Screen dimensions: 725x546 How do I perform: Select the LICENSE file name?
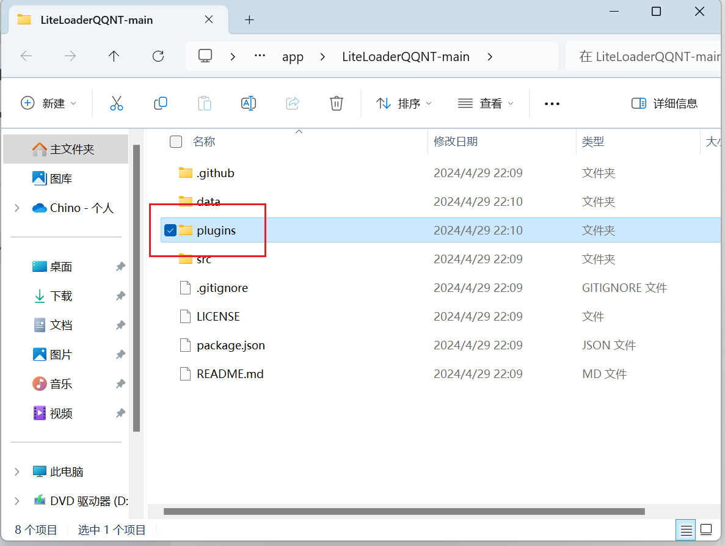pyautogui.click(x=218, y=317)
